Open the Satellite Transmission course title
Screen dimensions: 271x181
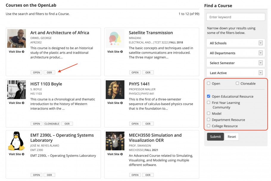point(151,33)
